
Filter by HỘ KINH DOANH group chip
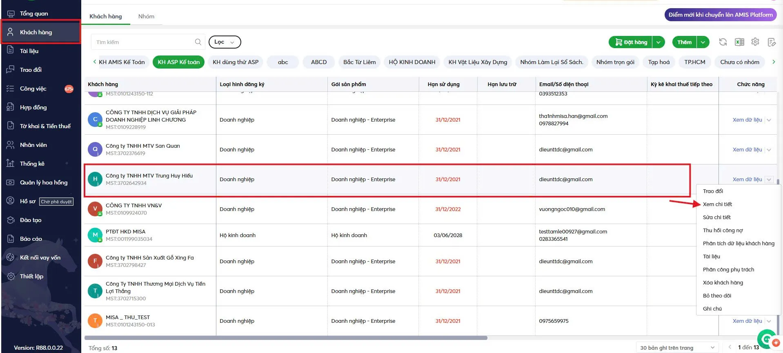[412, 62]
